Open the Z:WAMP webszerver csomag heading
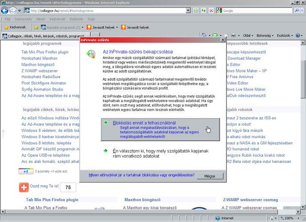This screenshot has height=222, width=306. coord(250,200)
